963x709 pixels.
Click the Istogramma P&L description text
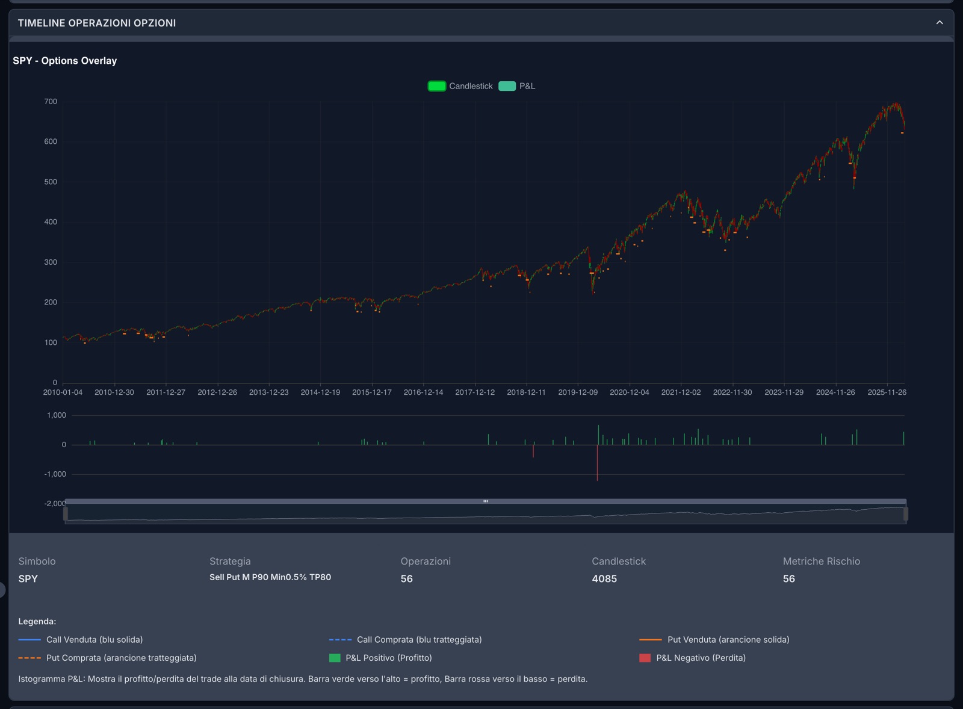303,679
